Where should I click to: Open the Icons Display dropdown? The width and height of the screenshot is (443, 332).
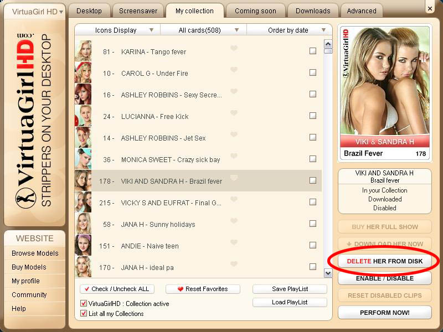pyautogui.click(x=117, y=30)
